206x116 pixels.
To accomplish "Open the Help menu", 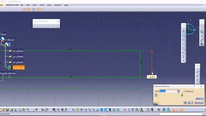I will 66,5.
